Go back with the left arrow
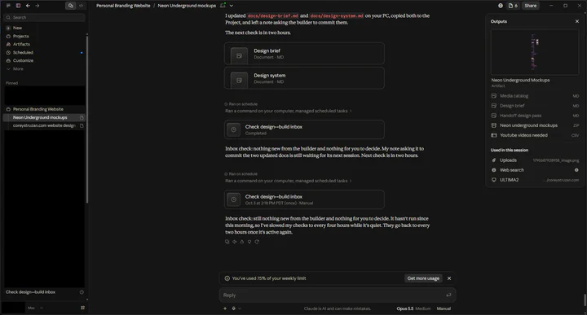The height and width of the screenshot is (315, 587). 28,6
